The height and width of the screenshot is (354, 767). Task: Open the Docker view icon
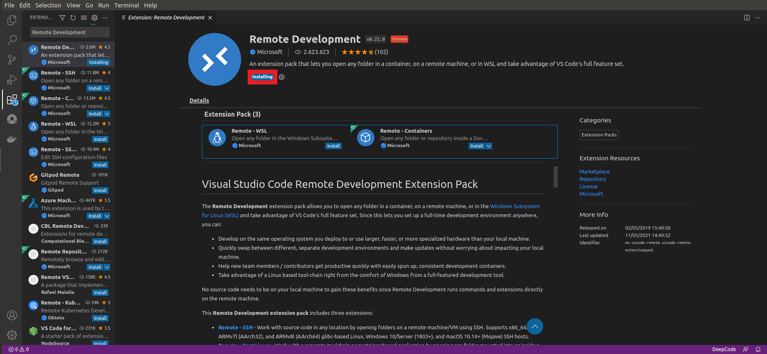(x=12, y=139)
